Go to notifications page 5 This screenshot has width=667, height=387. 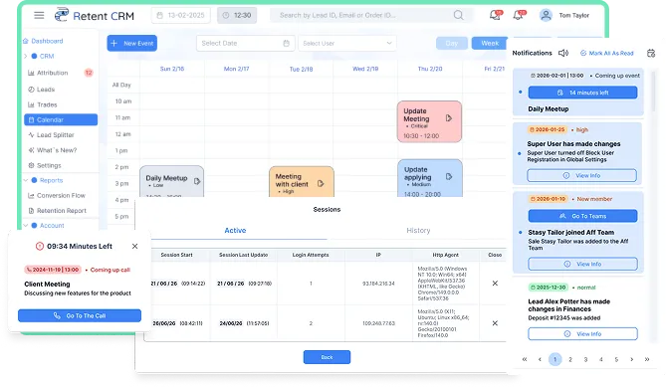[616, 359]
